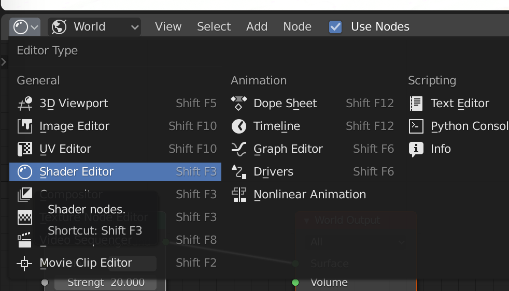Switch to Movie Clip Editor
The image size is (509, 291).
pos(115,263)
